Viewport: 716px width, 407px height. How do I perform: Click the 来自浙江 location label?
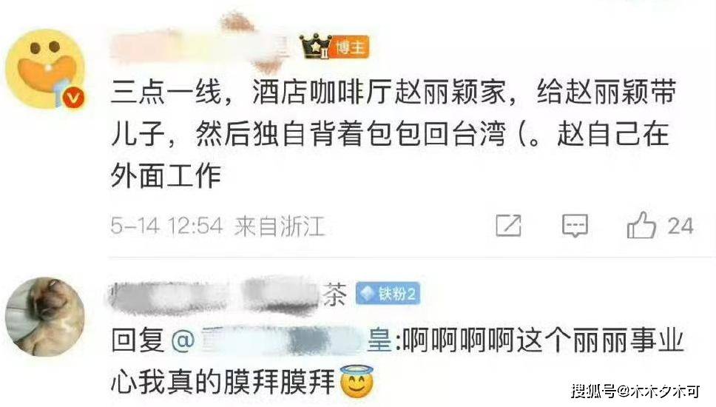[x=280, y=226]
